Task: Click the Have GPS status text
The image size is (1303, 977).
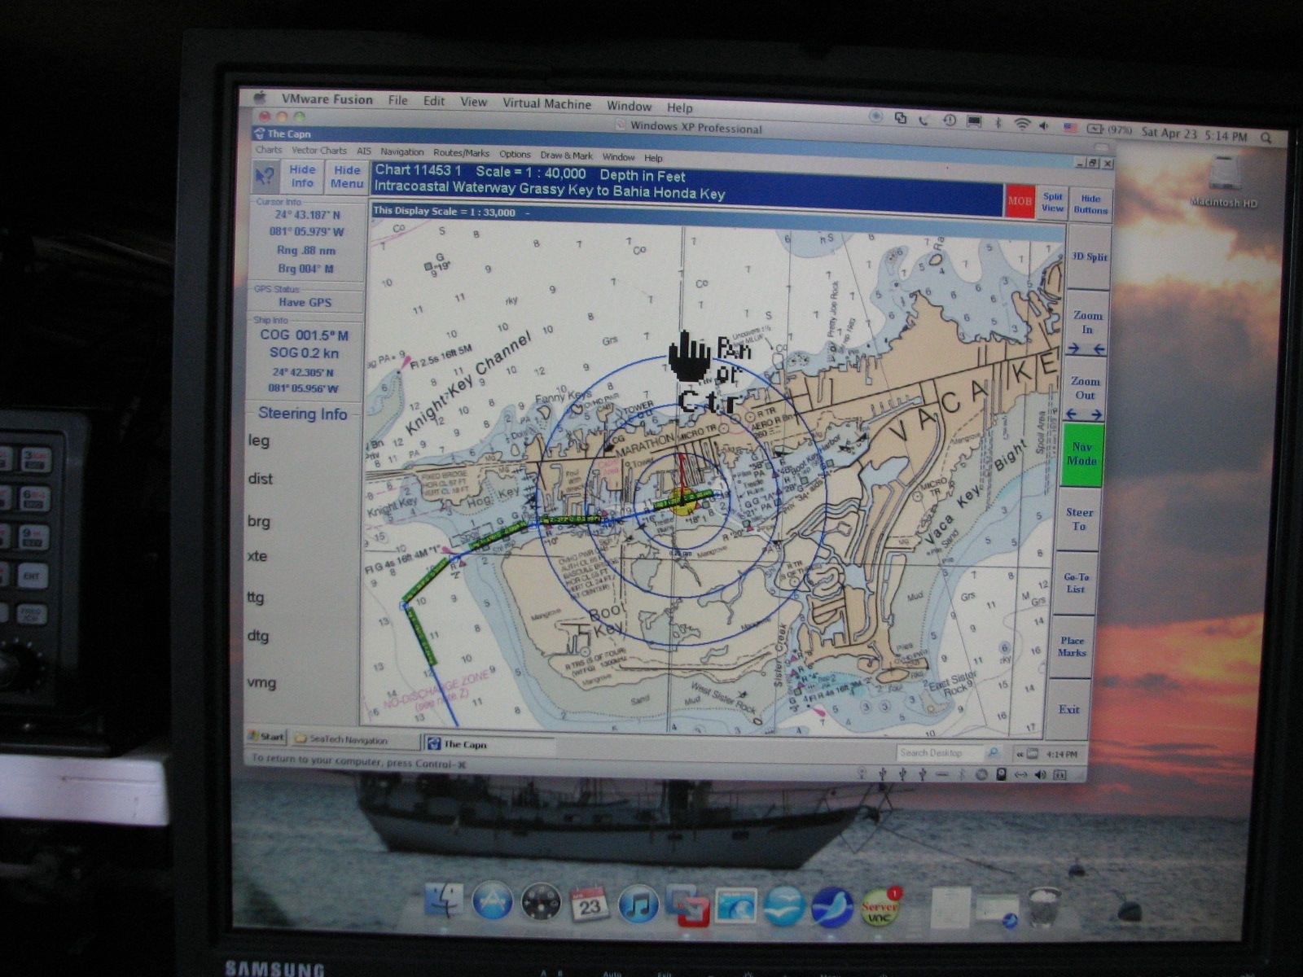Action: (305, 302)
